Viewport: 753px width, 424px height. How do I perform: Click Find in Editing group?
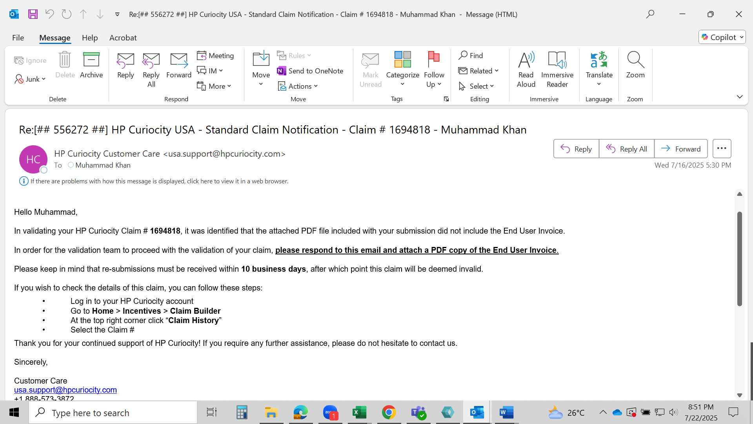[471, 55]
